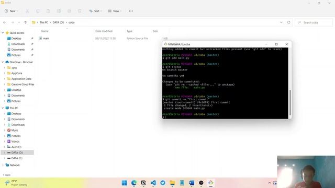Go up one folder level
335x188 pixels.
click(x=26, y=22)
